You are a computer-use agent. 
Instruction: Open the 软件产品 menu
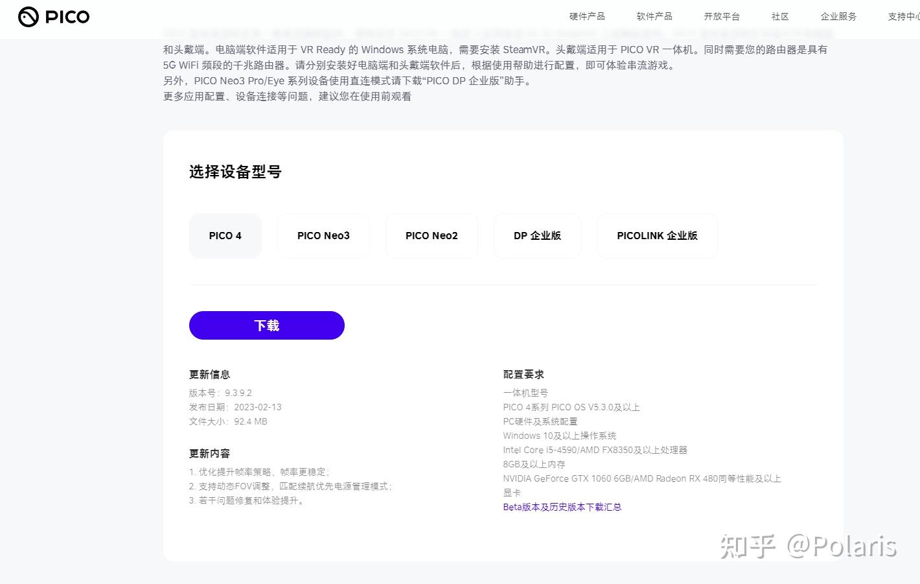coord(654,16)
